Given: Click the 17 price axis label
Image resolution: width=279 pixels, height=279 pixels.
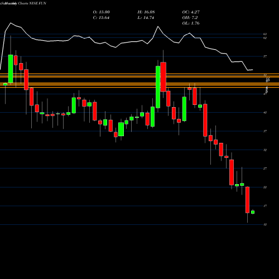Looking at the screenshot, I should [265, 206].
